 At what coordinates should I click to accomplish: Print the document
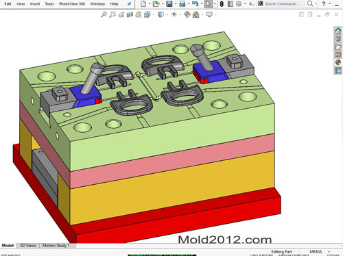point(182,4)
